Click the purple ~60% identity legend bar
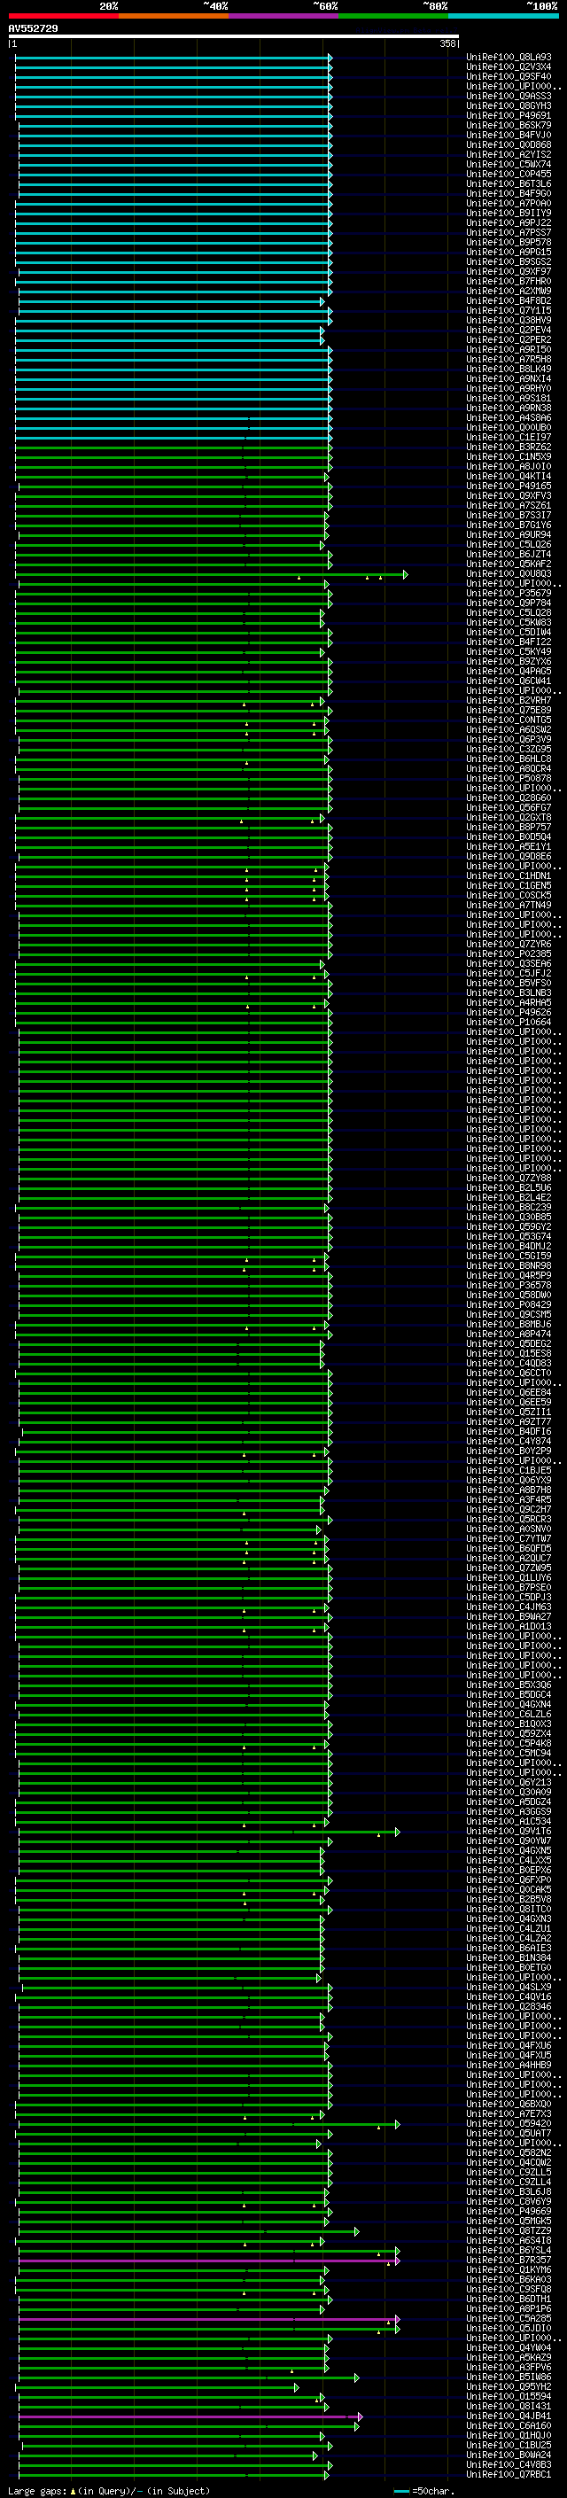The image size is (567, 2498). (x=283, y=17)
